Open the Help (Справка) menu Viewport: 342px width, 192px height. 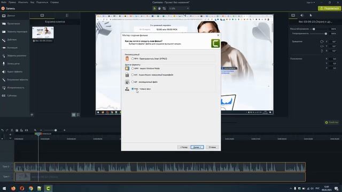tap(55, 2)
